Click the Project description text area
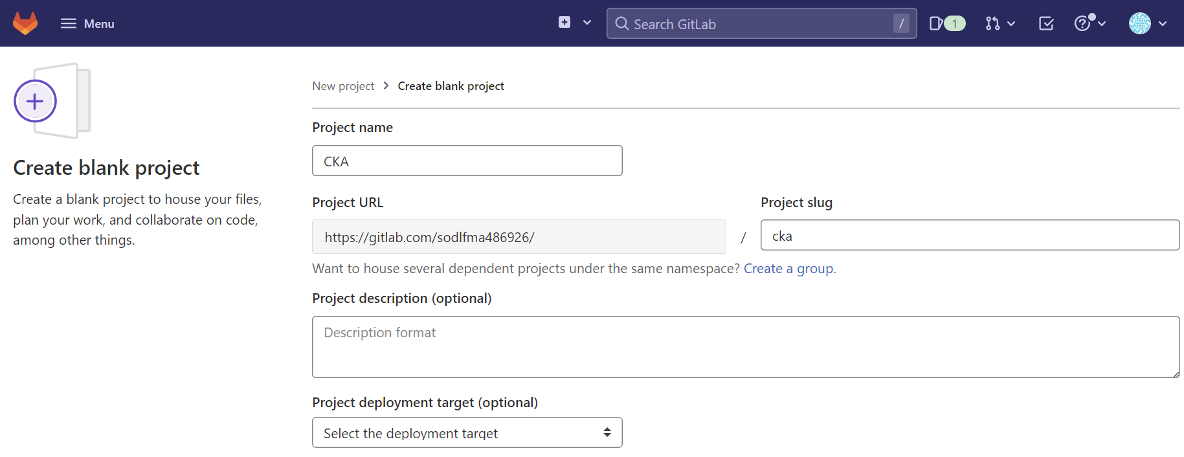This screenshot has height=457, width=1184. pyautogui.click(x=745, y=347)
